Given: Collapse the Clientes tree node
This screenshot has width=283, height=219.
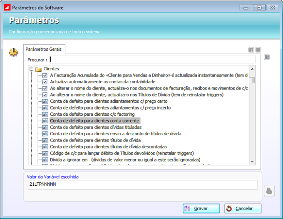Looking at the screenshot, I should [x=31, y=69].
